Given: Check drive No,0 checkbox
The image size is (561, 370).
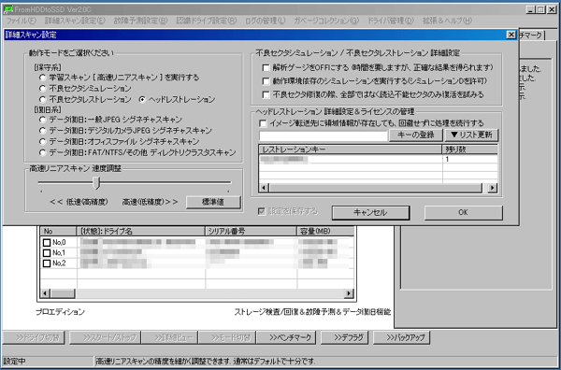Looking at the screenshot, I should [x=47, y=243].
